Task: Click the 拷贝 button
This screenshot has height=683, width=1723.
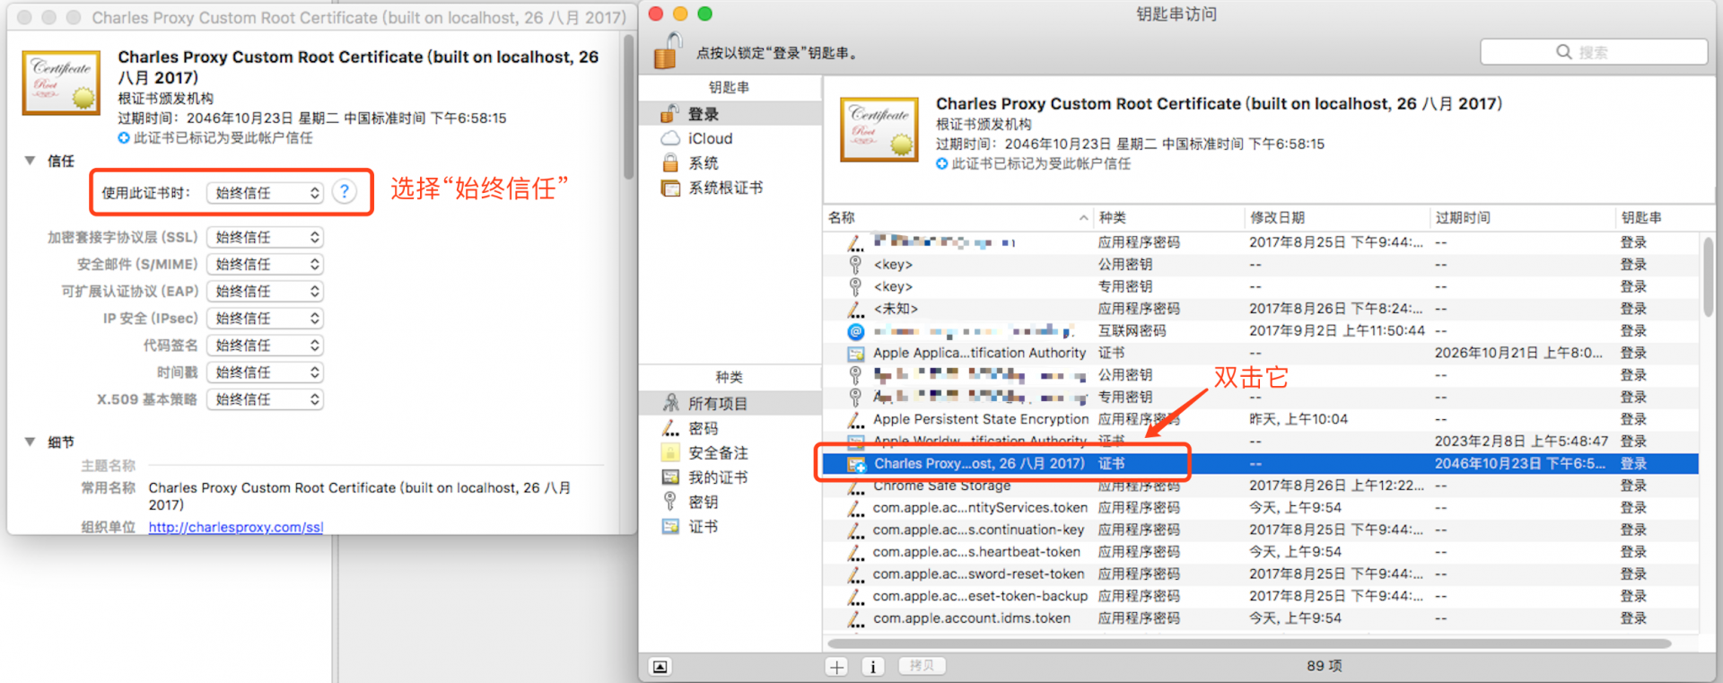Action: pos(922,666)
